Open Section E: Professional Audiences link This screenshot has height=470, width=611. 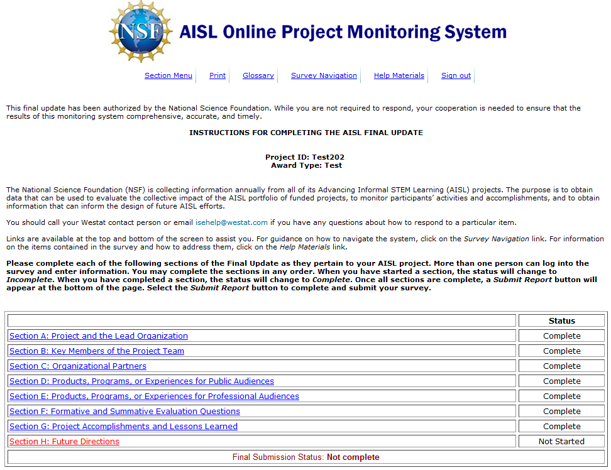pos(154,396)
